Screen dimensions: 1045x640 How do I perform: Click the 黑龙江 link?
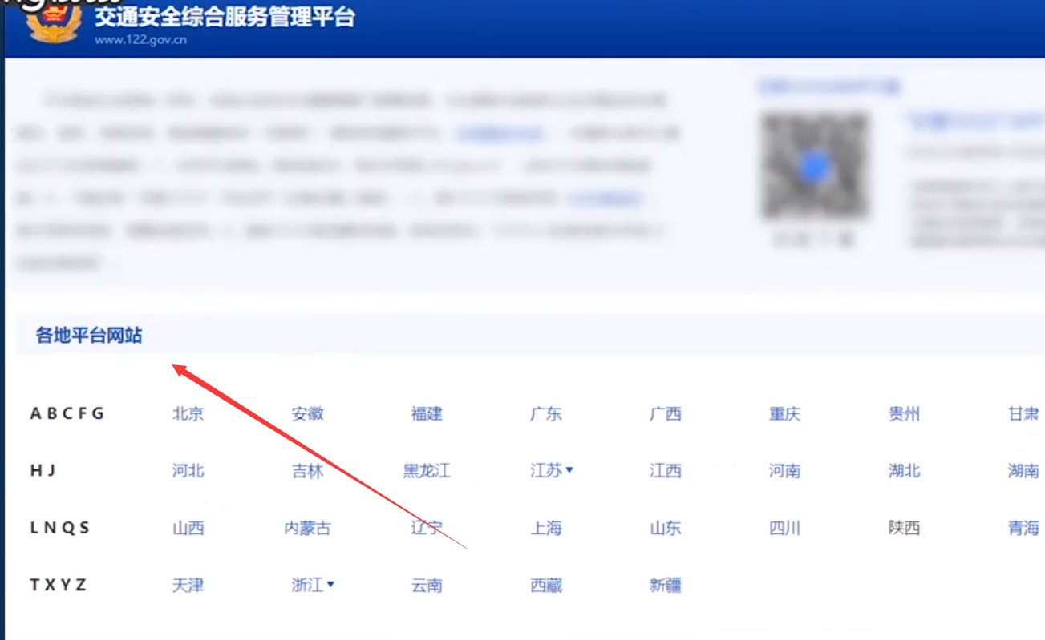pyautogui.click(x=426, y=471)
